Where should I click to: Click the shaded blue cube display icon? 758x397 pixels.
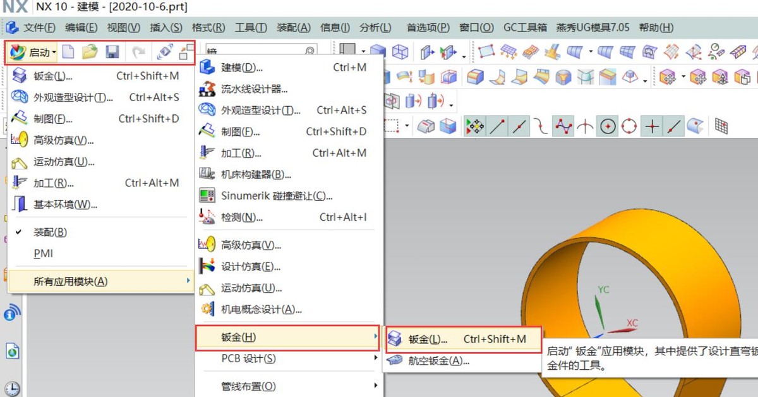[x=378, y=52]
